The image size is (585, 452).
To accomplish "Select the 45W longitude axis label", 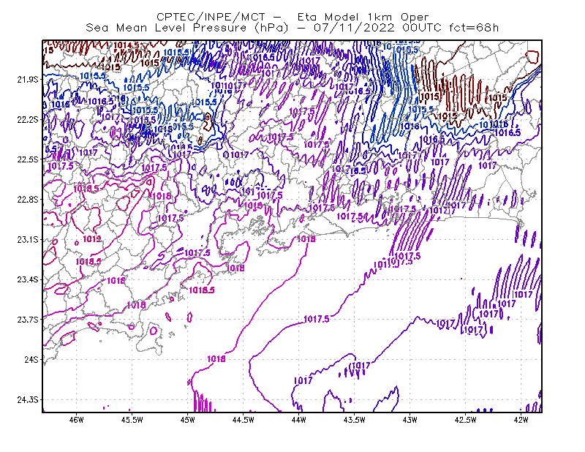I will [188, 420].
